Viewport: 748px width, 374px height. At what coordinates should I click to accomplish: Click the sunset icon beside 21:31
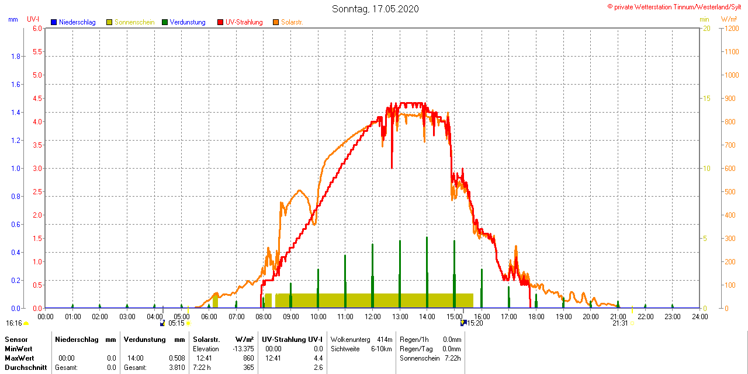(x=632, y=323)
